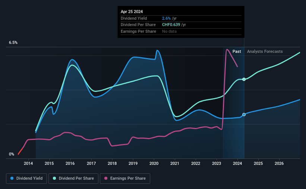This screenshot has height=189, width=306.
Task: Select the Past label on the chart
Action: coord(237,51)
